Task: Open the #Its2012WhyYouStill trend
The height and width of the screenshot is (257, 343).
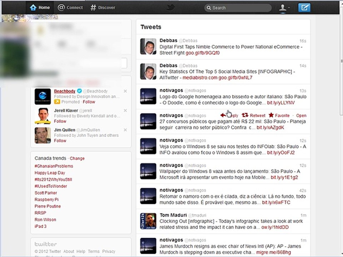Action: pyautogui.click(x=53, y=180)
